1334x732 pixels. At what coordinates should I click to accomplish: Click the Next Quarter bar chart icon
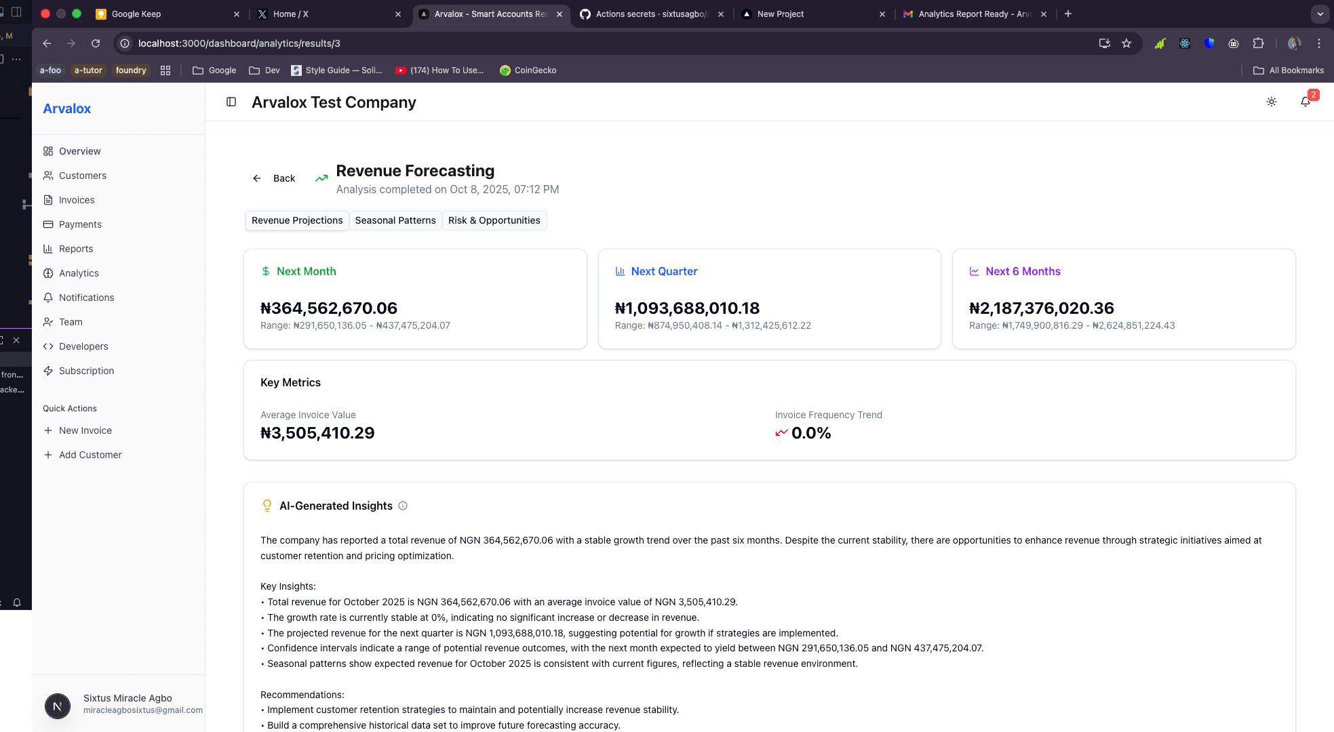620,271
